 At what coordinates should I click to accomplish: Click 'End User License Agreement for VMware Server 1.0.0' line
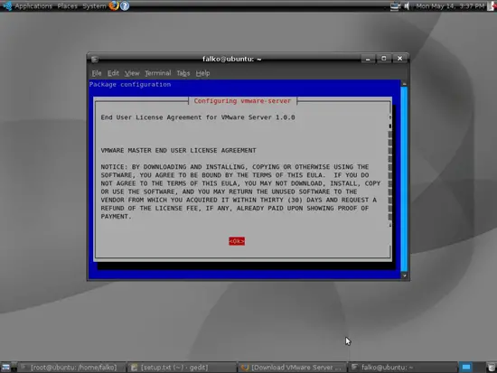point(198,117)
